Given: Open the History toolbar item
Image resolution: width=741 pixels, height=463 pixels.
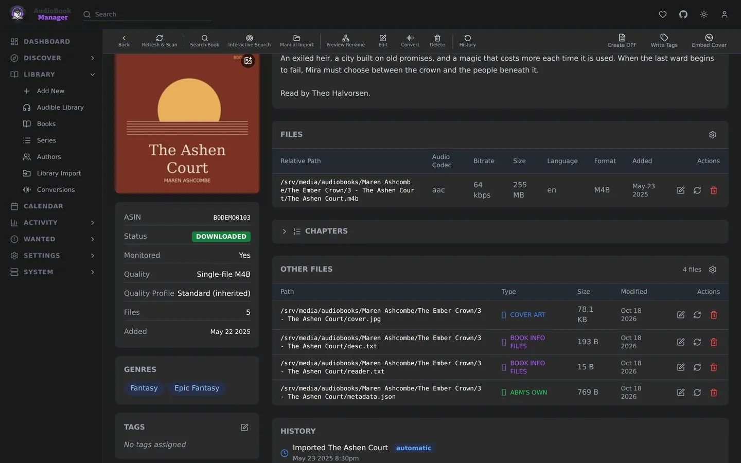Looking at the screenshot, I should coord(468,41).
